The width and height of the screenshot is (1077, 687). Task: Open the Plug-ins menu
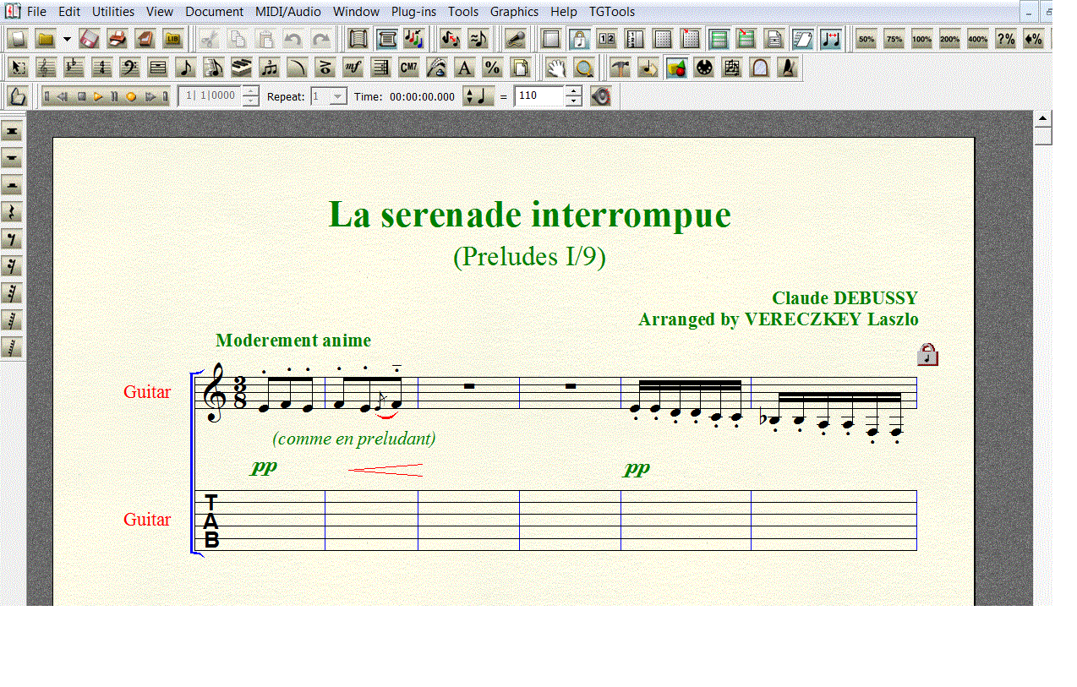[x=413, y=12]
